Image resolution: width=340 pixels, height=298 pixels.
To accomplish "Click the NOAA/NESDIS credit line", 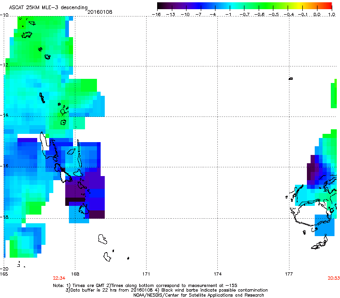I will pyautogui.click(x=198, y=295).
